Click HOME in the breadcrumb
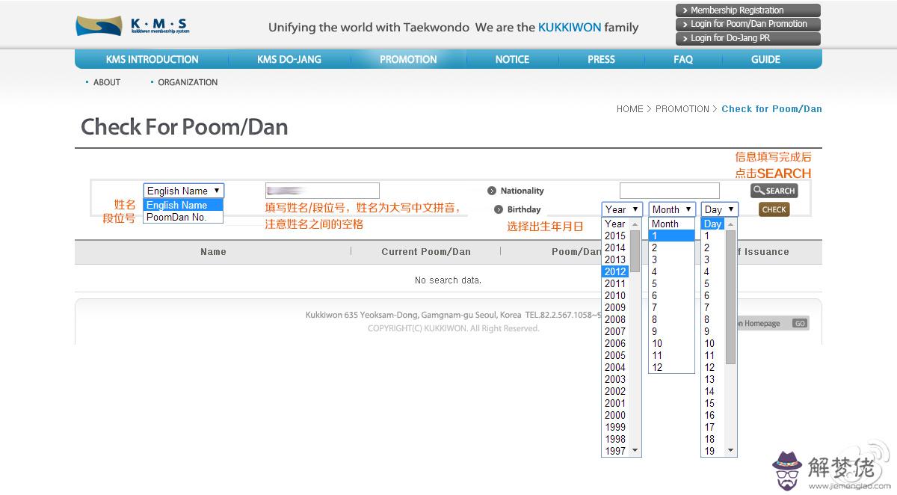The width and height of the screenshot is (897, 495). [x=630, y=109]
